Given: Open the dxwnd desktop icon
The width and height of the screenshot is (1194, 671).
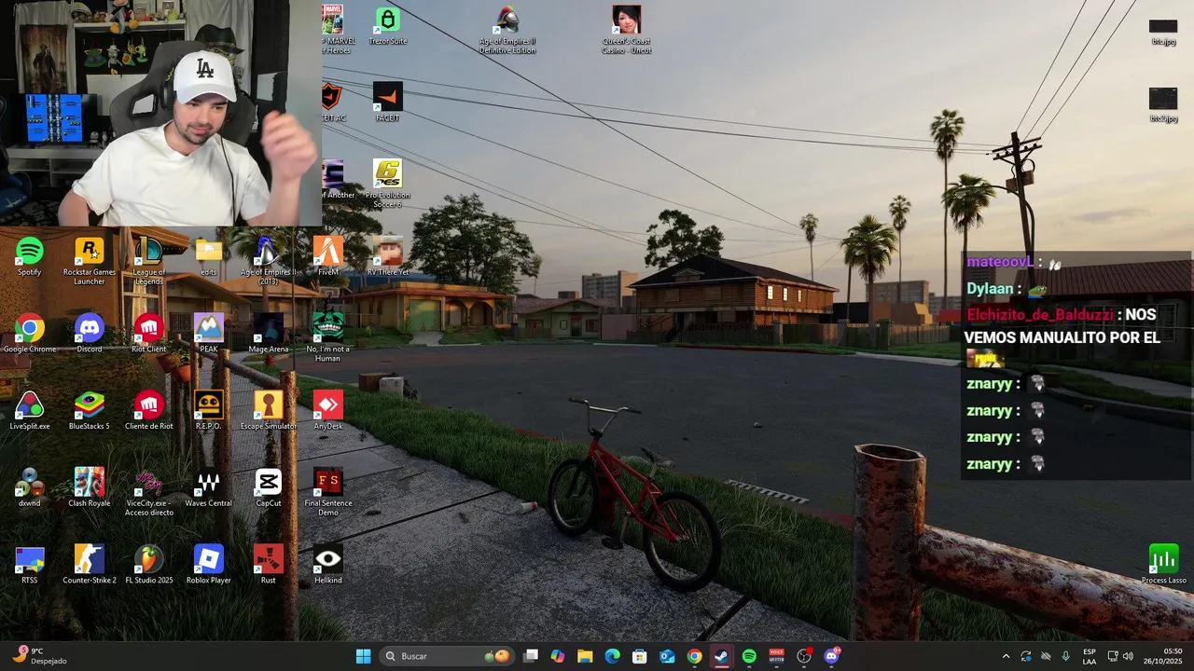Looking at the screenshot, I should [x=30, y=488].
